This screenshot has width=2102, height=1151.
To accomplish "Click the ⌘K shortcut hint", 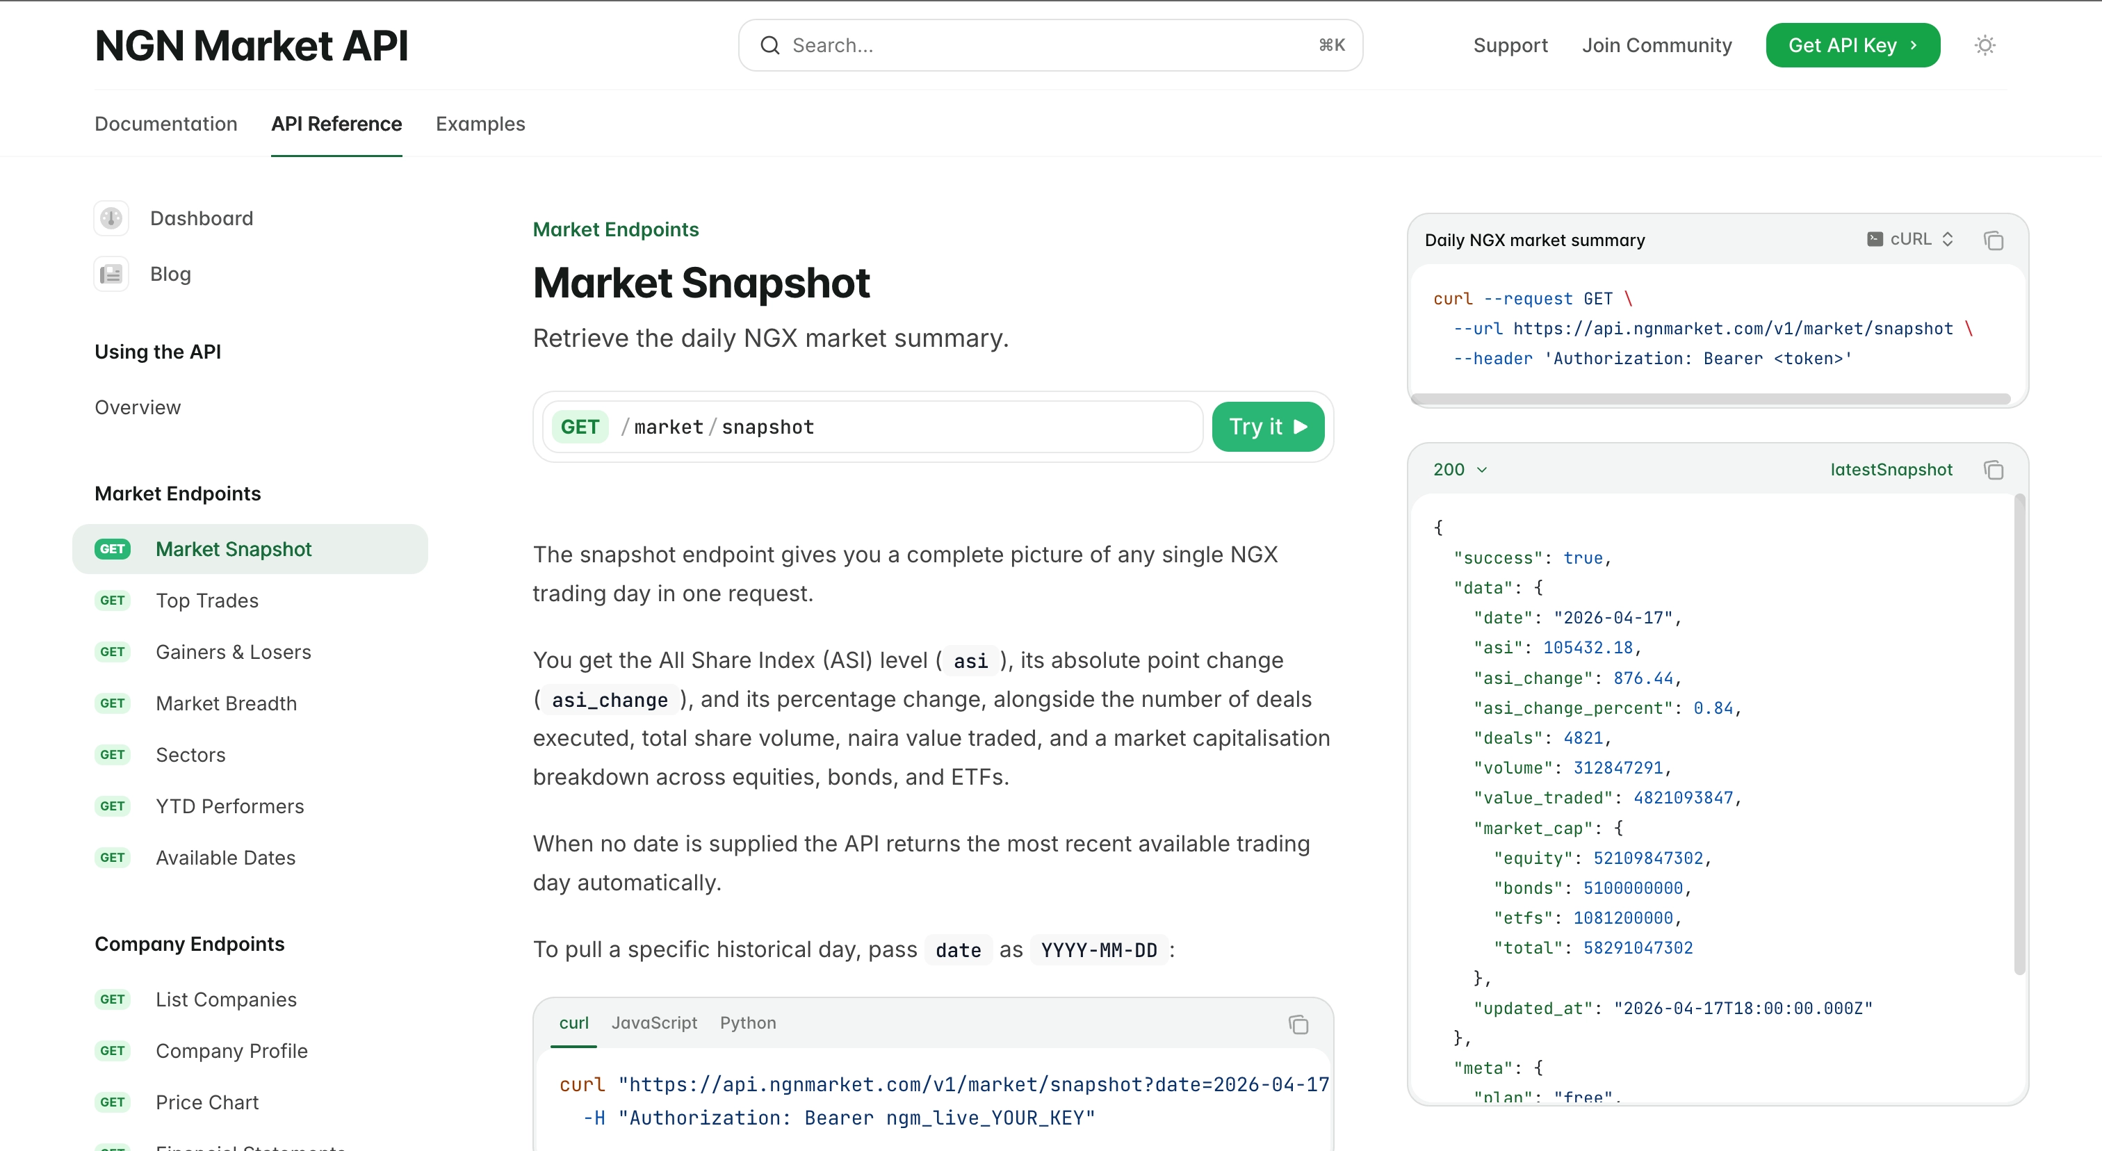I will [x=1331, y=45].
